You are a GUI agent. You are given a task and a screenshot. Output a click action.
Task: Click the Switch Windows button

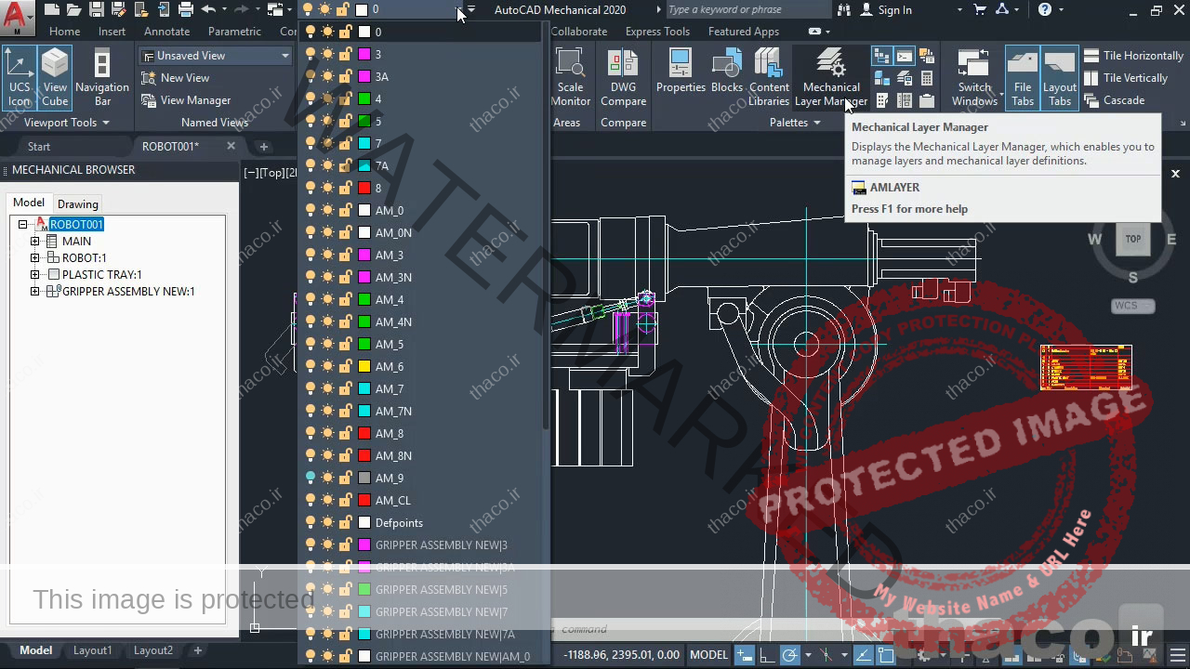974,78
